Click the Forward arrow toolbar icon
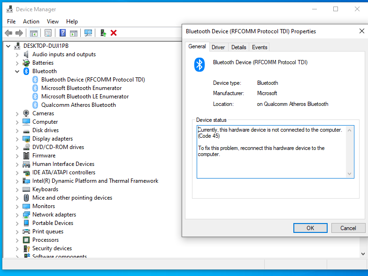The height and width of the screenshot is (276, 368). tap(19, 33)
